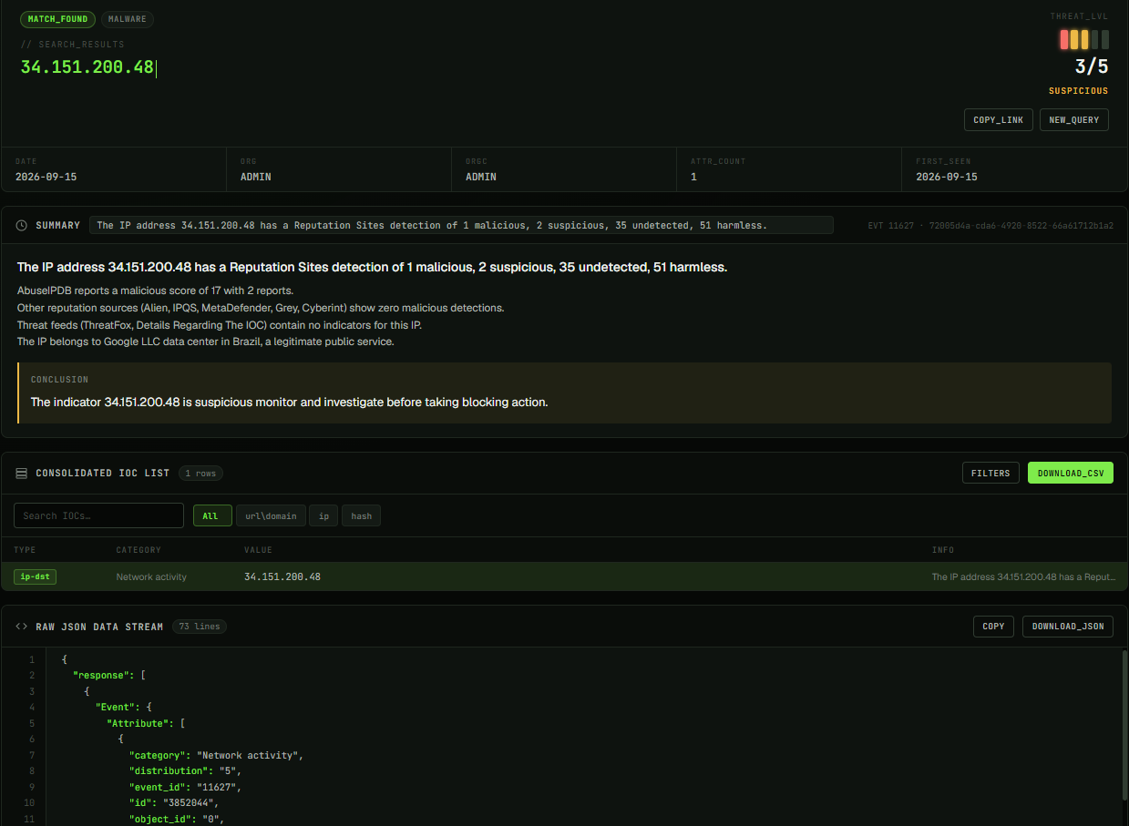Click the CATEGORY column header
The image size is (1129, 826).
point(139,550)
